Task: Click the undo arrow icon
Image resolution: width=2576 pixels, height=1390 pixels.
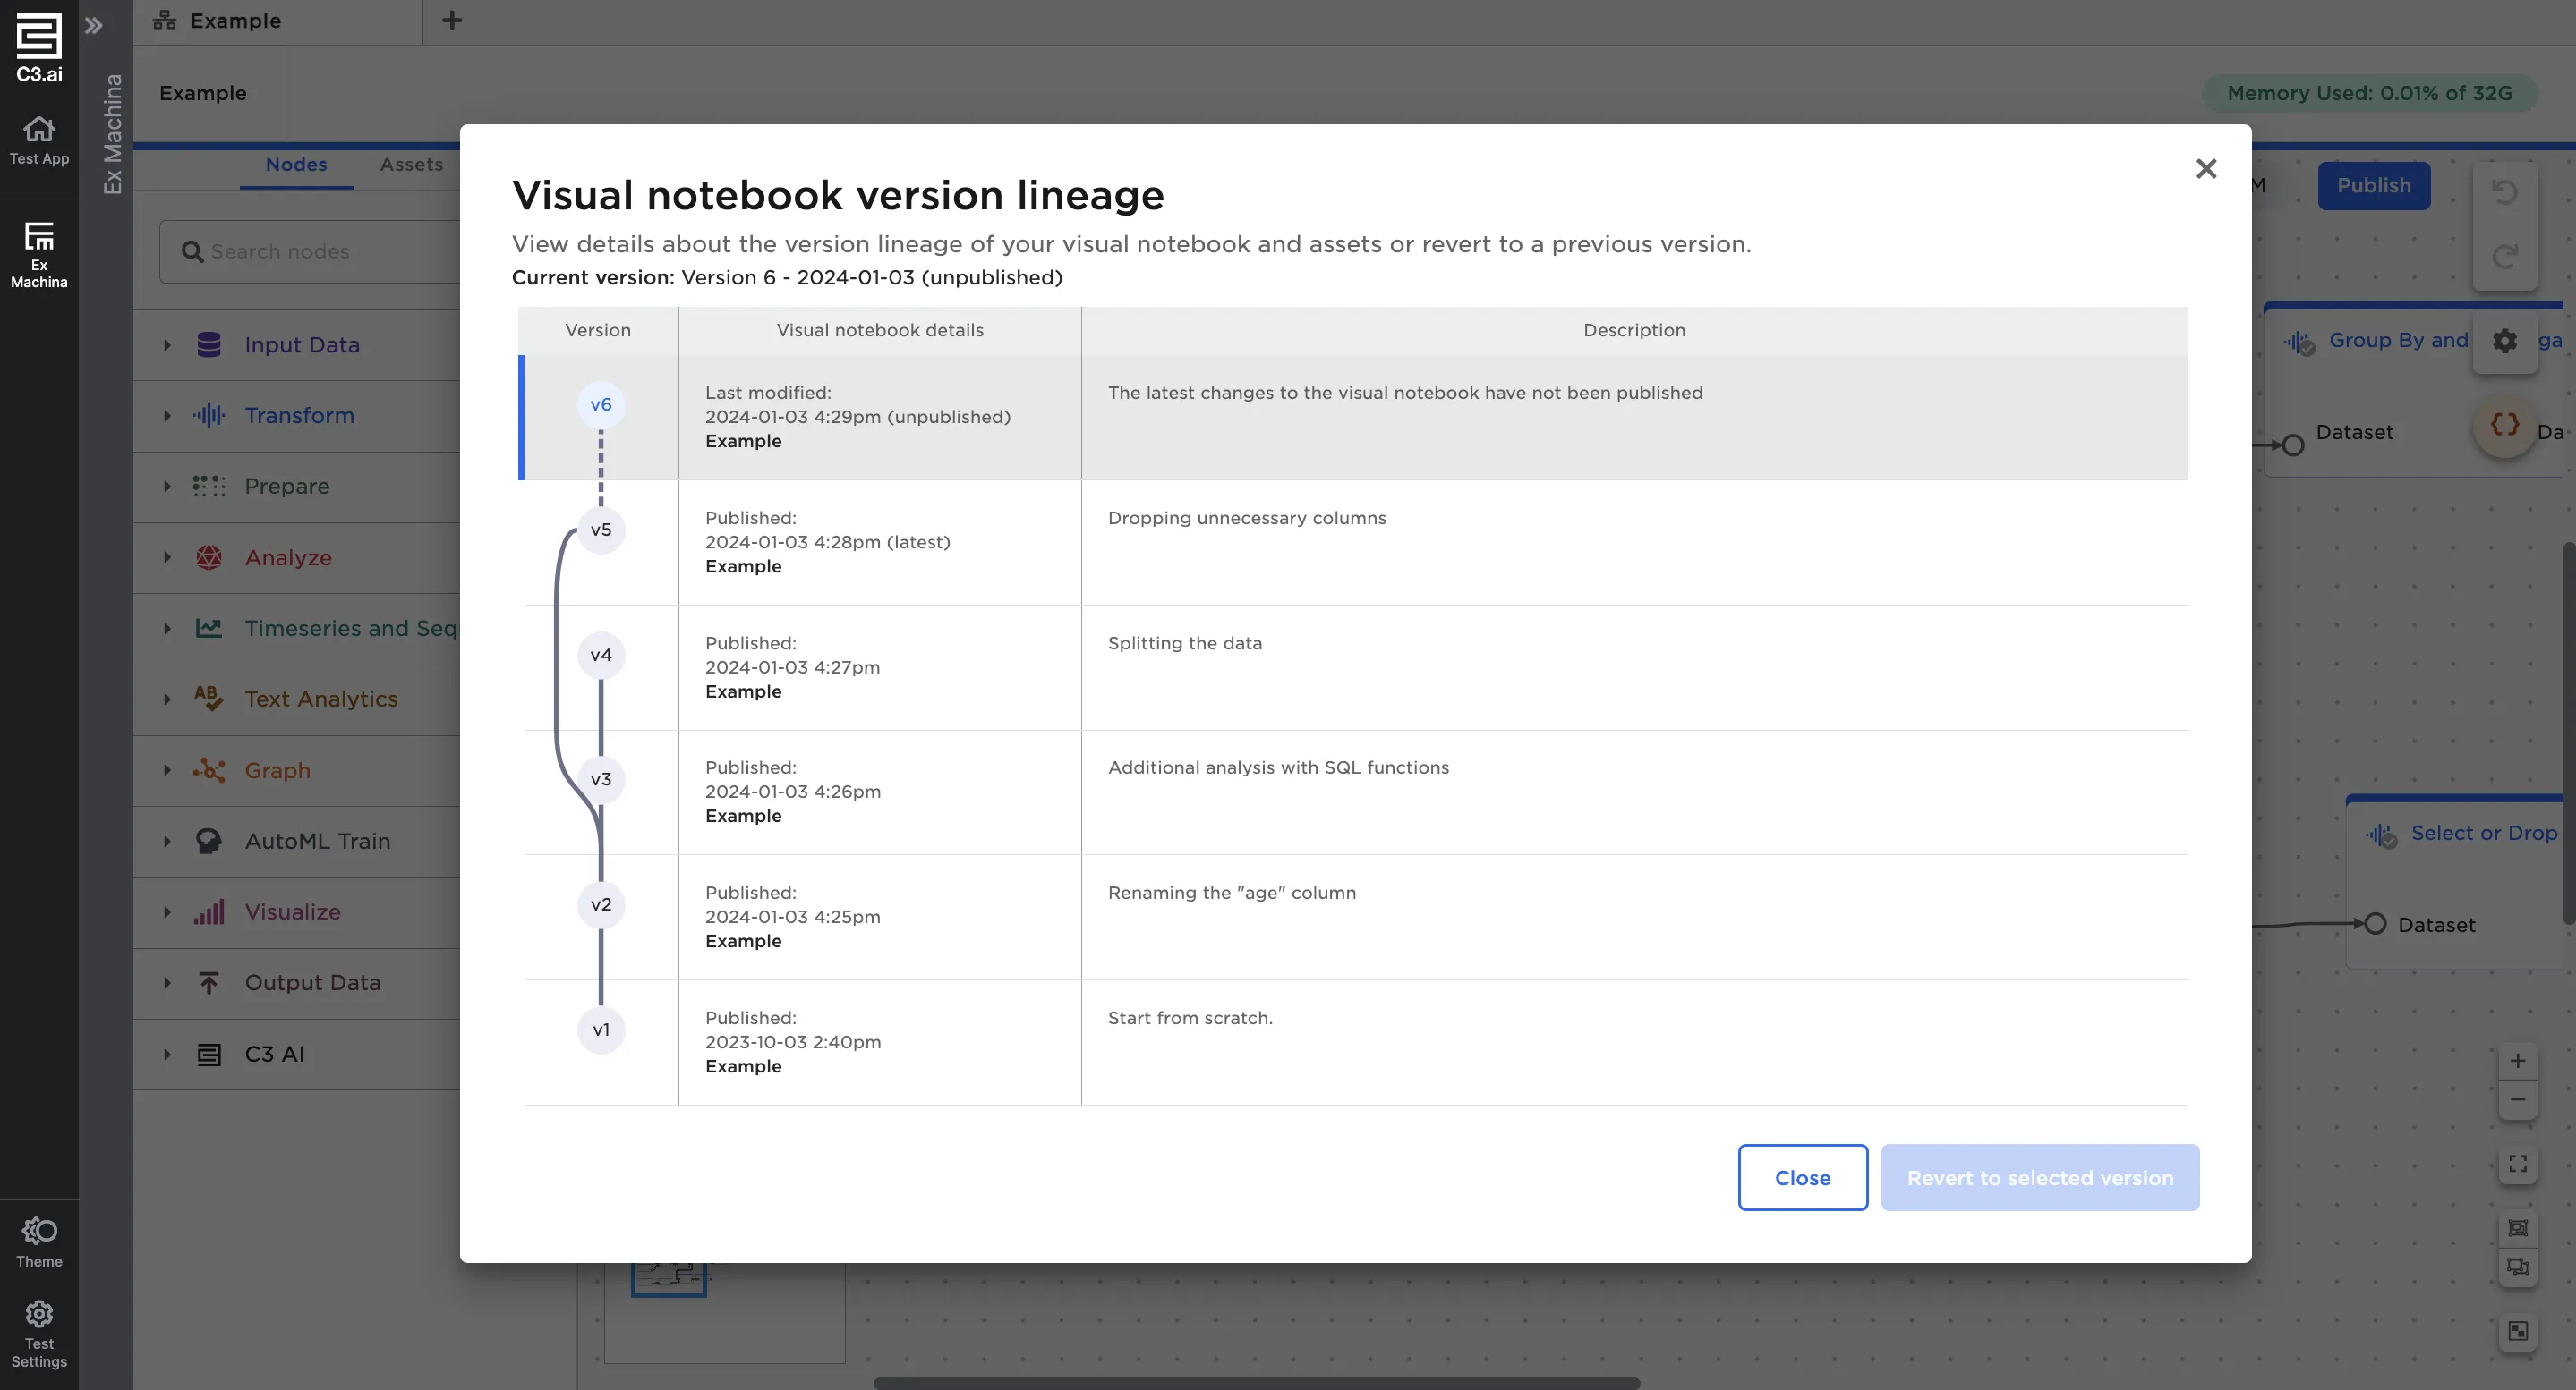Action: tap(2504, 191)
